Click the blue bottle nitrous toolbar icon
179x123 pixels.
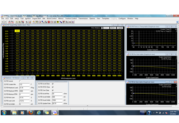click(61, 22)
